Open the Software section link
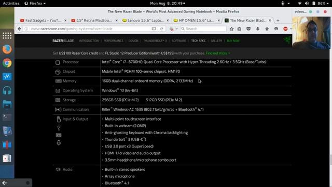 coord(178,41)
